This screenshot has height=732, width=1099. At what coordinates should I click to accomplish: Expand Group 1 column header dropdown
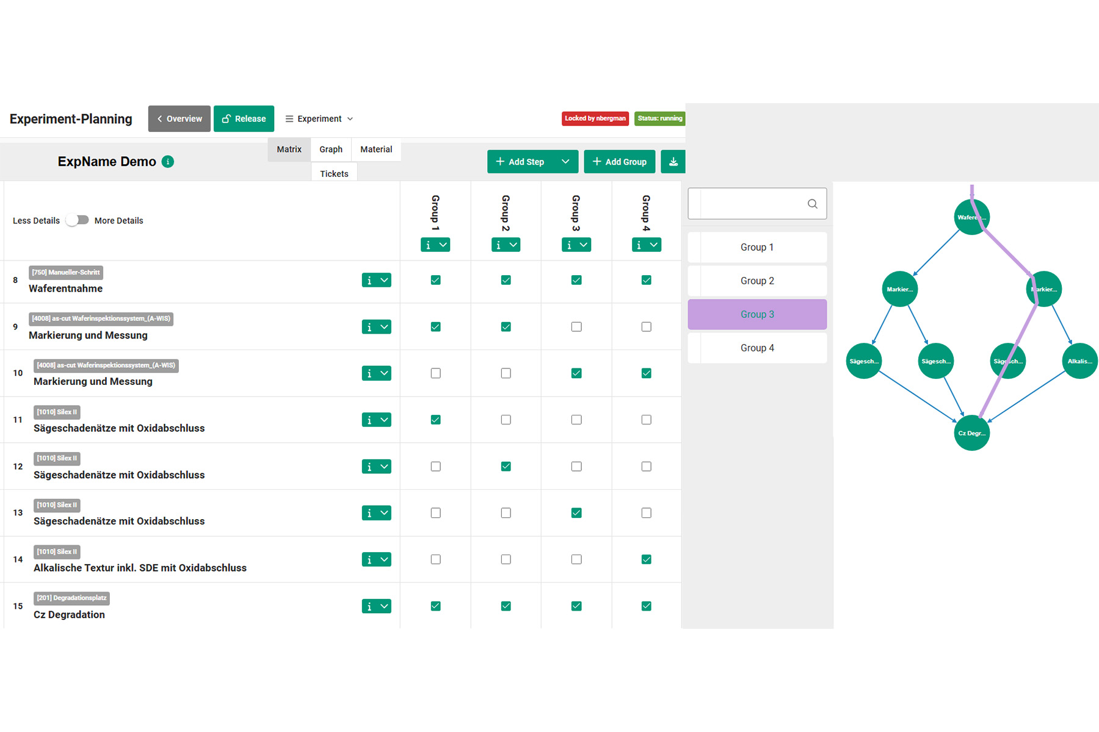pos(443,245)
